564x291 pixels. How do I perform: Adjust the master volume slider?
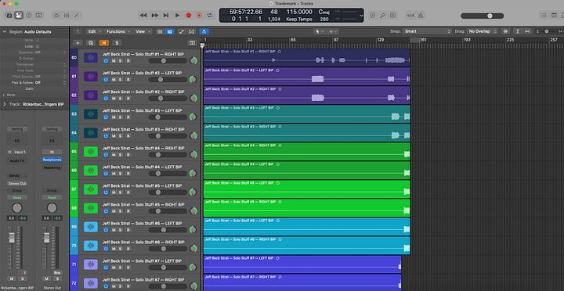click(x=482, y=16)
